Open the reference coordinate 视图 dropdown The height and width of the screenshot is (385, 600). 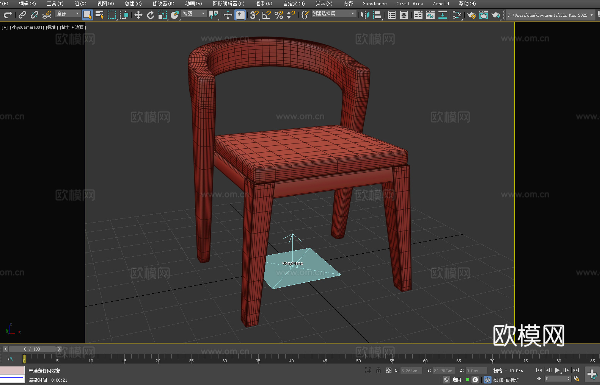coord(194,14)
